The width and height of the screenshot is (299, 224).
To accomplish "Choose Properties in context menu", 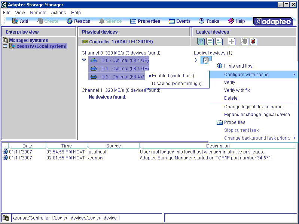I will click(253, 122).
